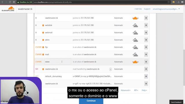Click MX priority 0 badge

click(x=110, y=69)
